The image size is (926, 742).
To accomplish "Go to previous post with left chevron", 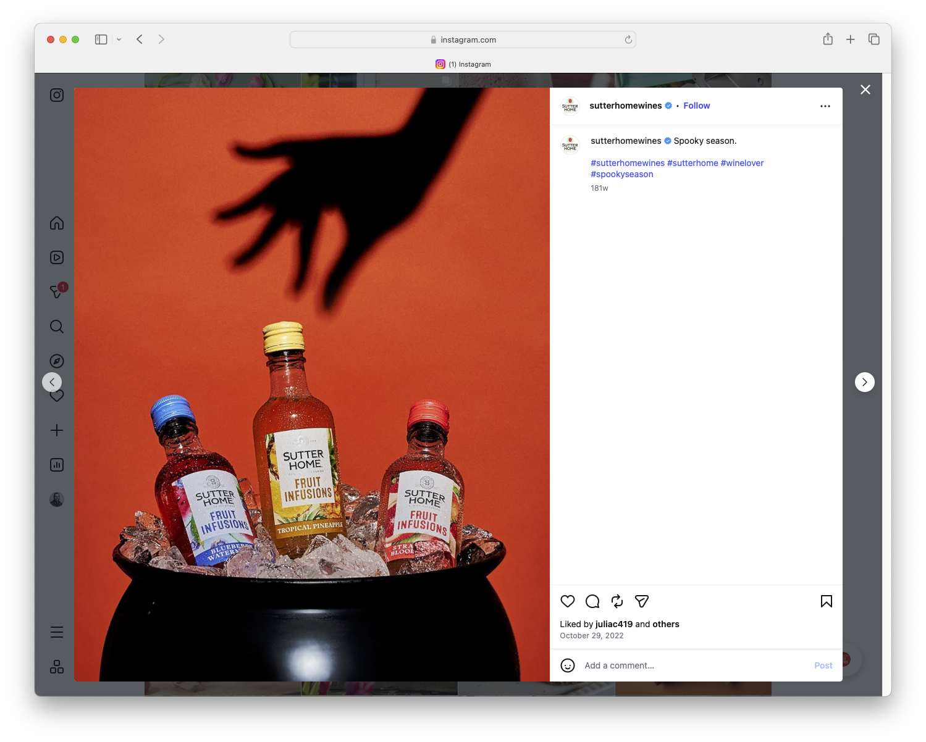I will point(52,382).
